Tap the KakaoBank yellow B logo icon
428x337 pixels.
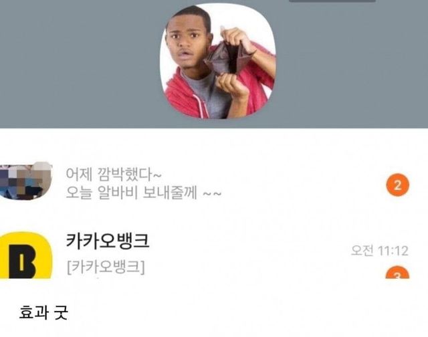(26, 255)
